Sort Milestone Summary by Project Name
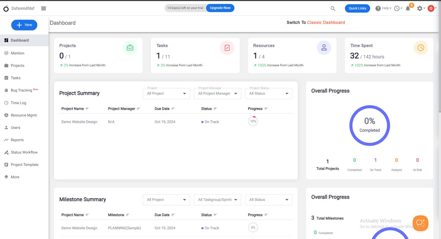Viewport: 441px width, 239px height. pyautogui.click(x=87, y=215)
